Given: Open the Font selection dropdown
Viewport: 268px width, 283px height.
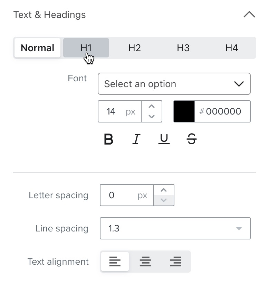Looking at the screenshot, I should [174, 84].
